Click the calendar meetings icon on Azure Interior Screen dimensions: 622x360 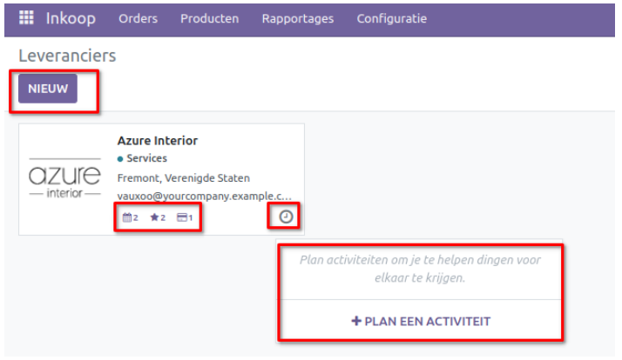130,217
